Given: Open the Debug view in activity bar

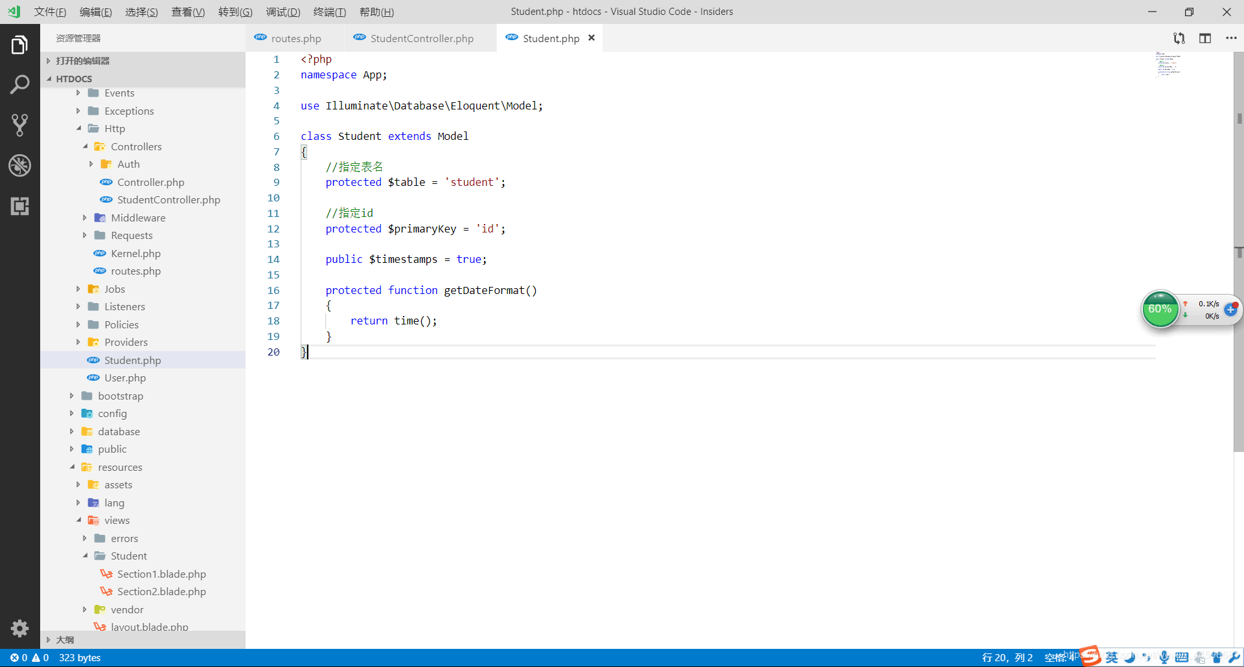Looking at the screenshot, I should [19, 166].
